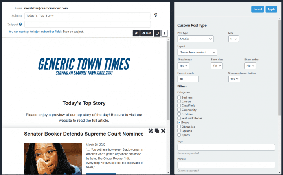Duplicate the article block with copy icon
The image size is (283, 175).
coord(157,131)
